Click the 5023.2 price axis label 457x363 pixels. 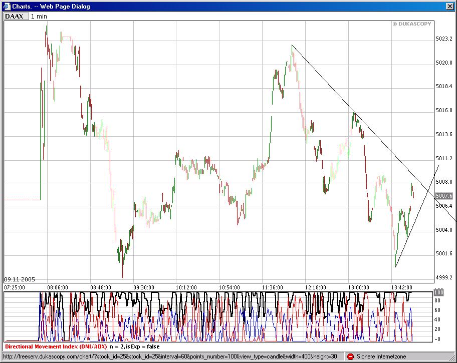[444, 39]
